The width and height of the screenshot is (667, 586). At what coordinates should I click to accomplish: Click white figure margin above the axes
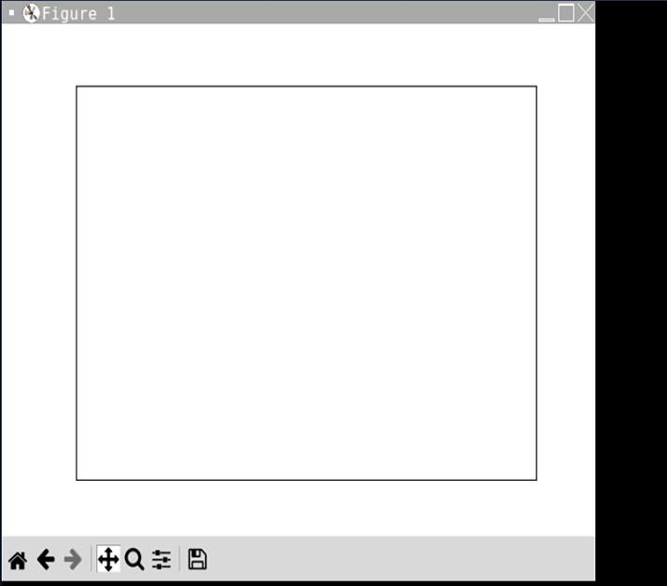click(x=306, y=54)
